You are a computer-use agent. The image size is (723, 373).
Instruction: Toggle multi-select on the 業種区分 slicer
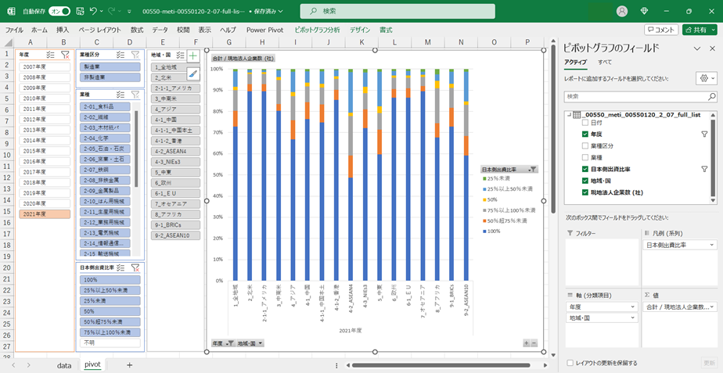tap(120, 55)
